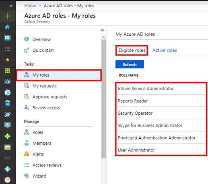Open Virtual machines monitor icon
The width and height of the screenshot is (208, 184).
pos(8,125)
